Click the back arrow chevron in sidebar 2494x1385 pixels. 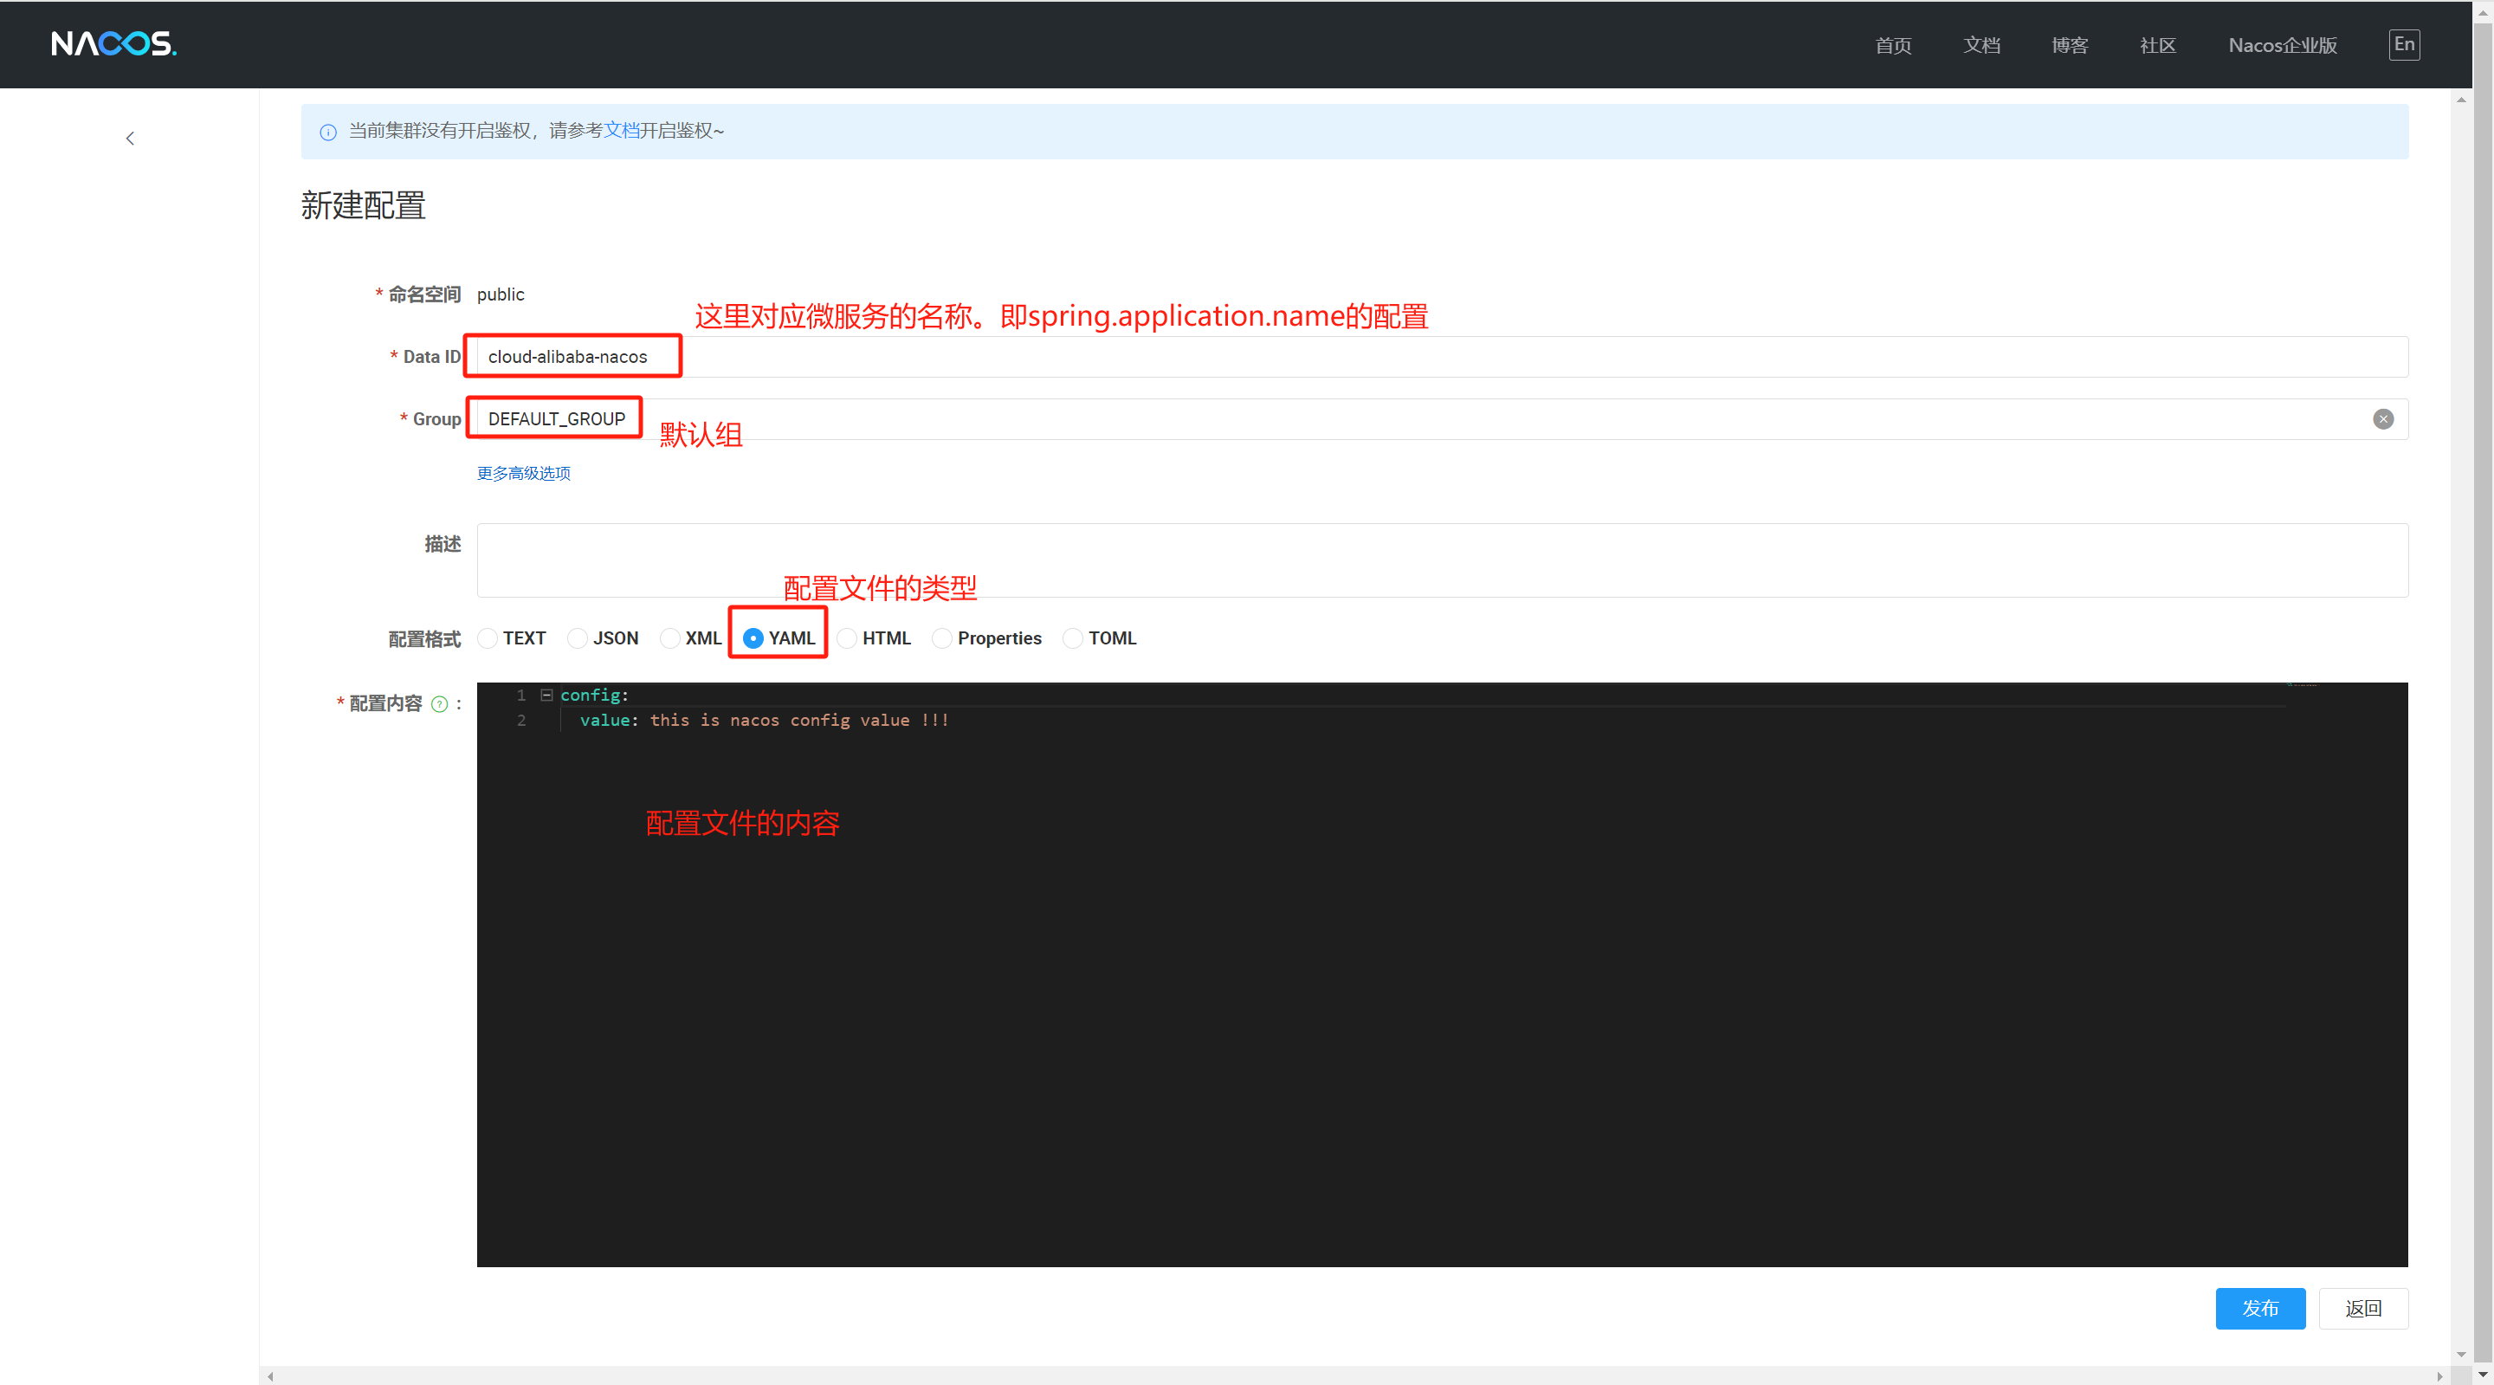tap(130, 139)
